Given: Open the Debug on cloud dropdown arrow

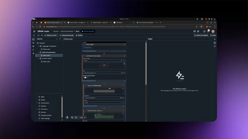Looking at the screenshot, I should pyautogui.click(x=58, y=35).
